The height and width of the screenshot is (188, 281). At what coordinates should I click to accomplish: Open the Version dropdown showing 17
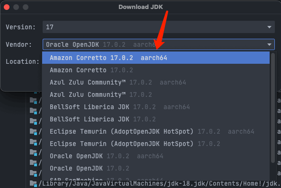pyautogui.click(x=158, y=27)
